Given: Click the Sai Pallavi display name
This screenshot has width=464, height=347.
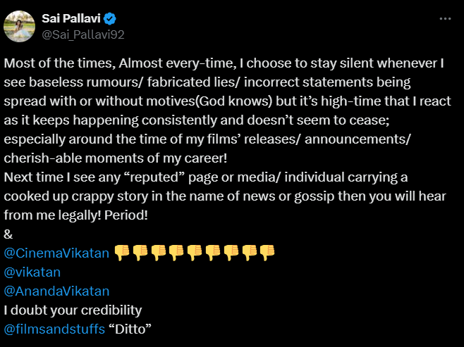Looking at the screenshot, I should (x=72, y=18).
